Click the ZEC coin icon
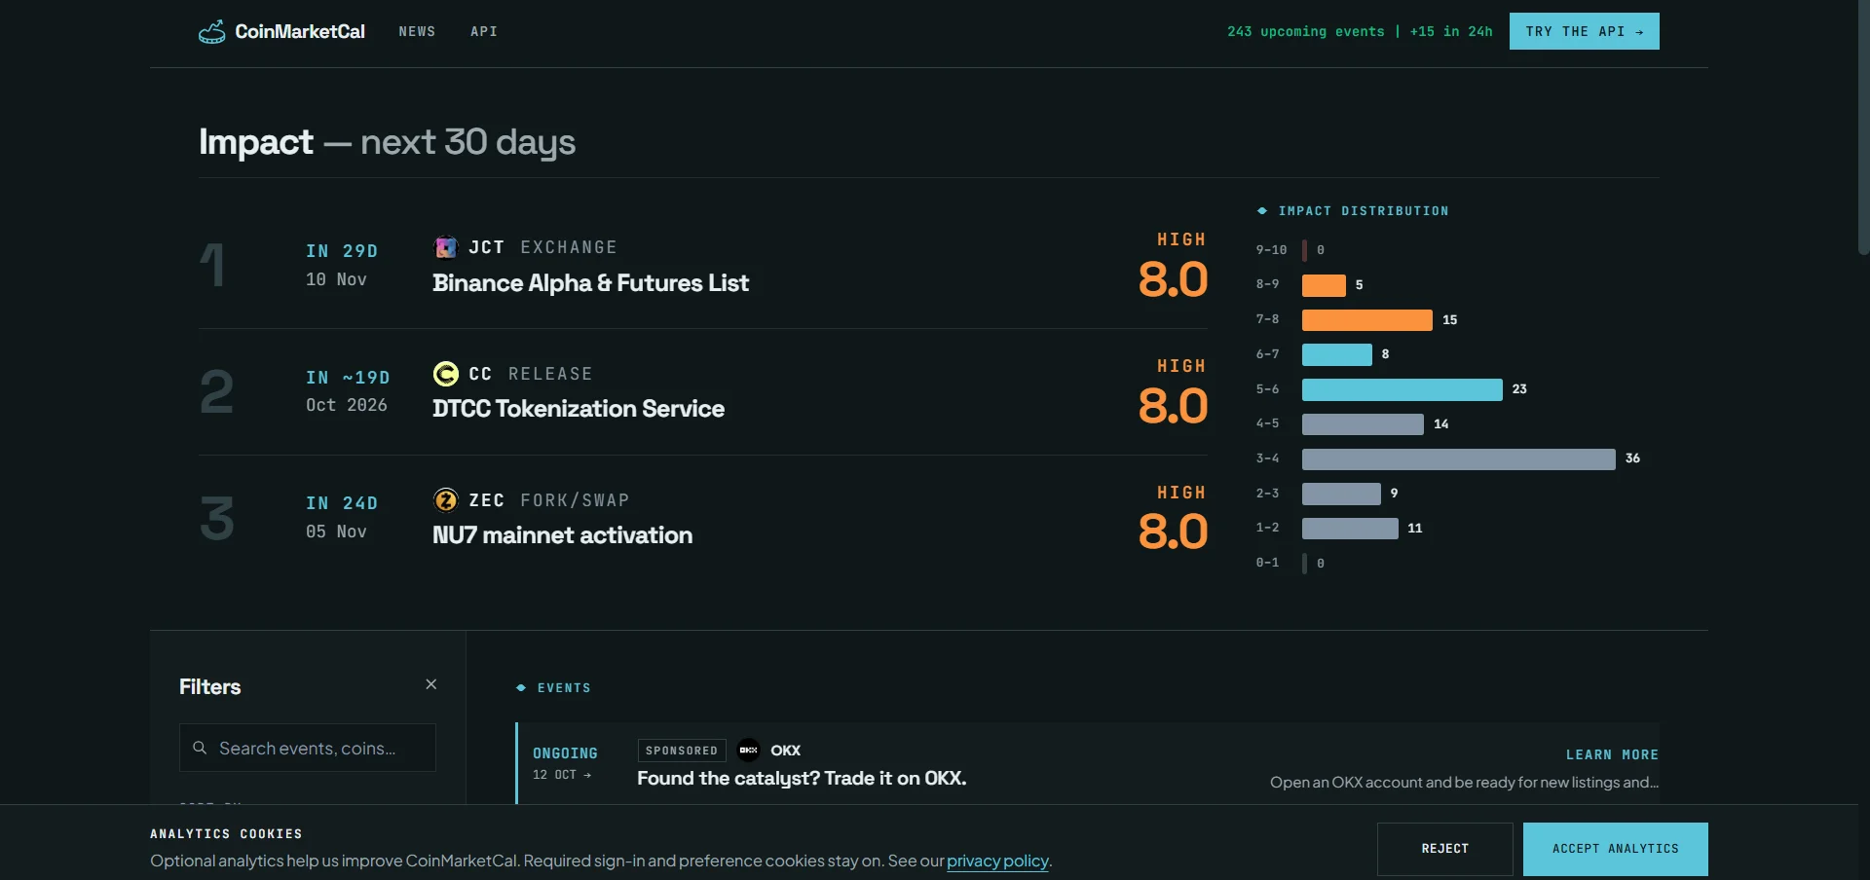This screenshot has height=880, width=1870. click(445, 500)
